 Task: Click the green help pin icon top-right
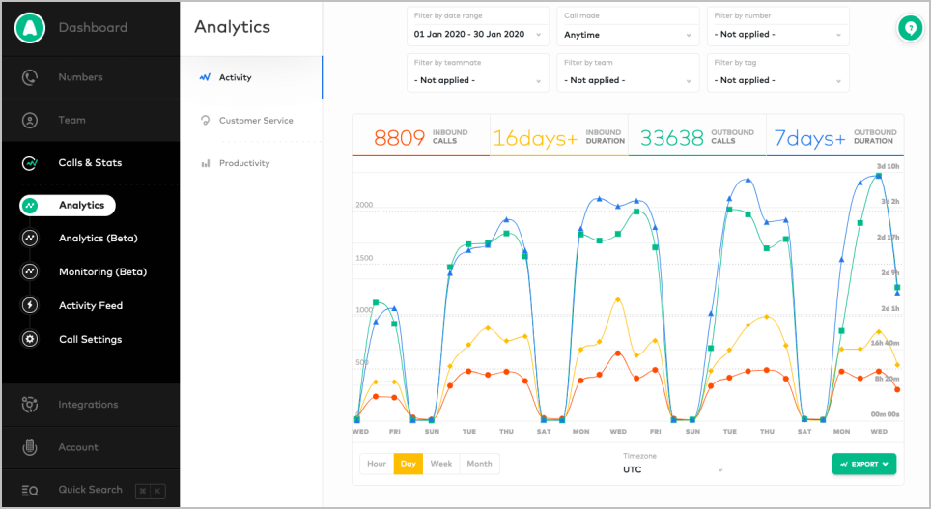(x=908, y=29)
